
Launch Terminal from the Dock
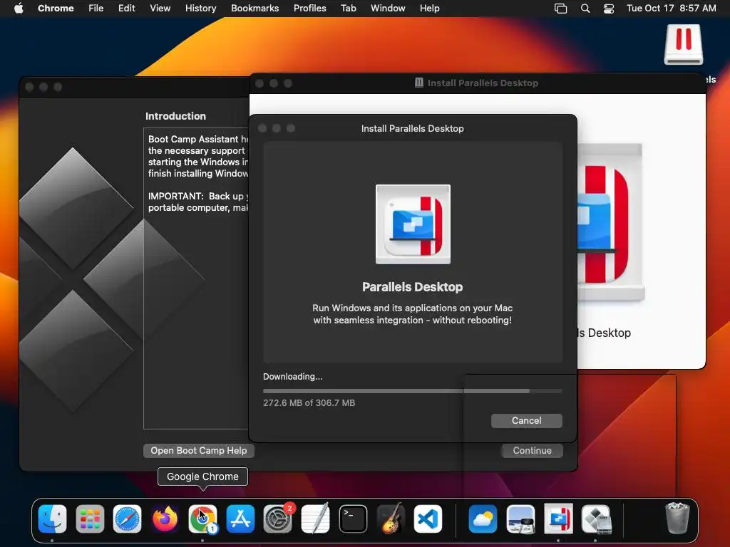point(353,519)
